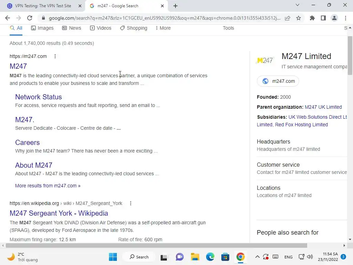Share this page via the share icon

(288, 18)
